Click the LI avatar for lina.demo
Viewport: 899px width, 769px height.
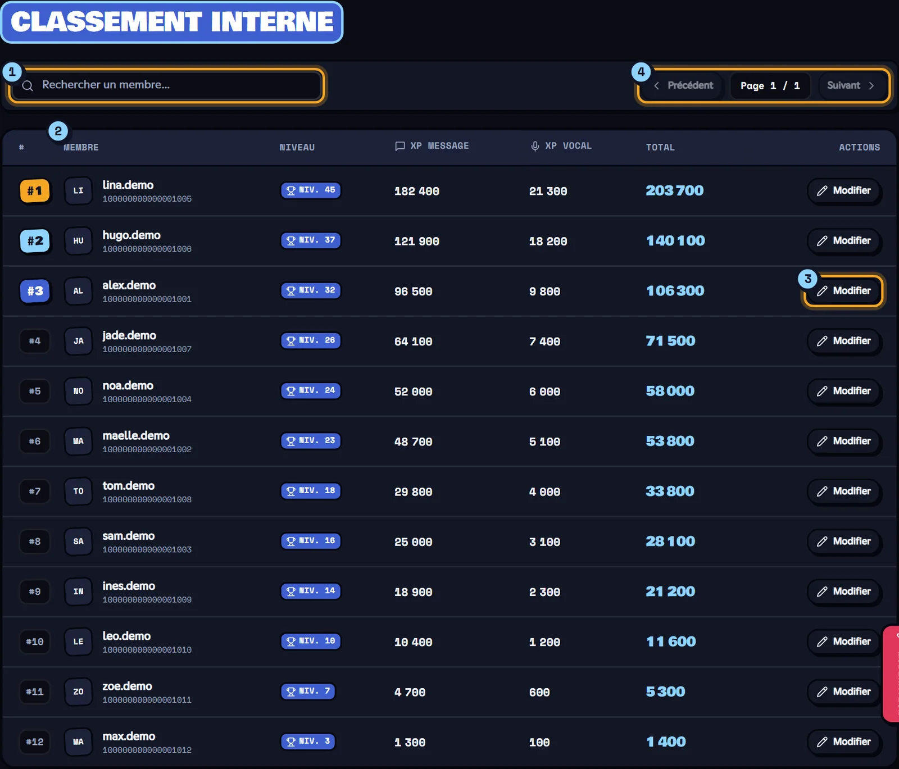click(x=78, y=191)
